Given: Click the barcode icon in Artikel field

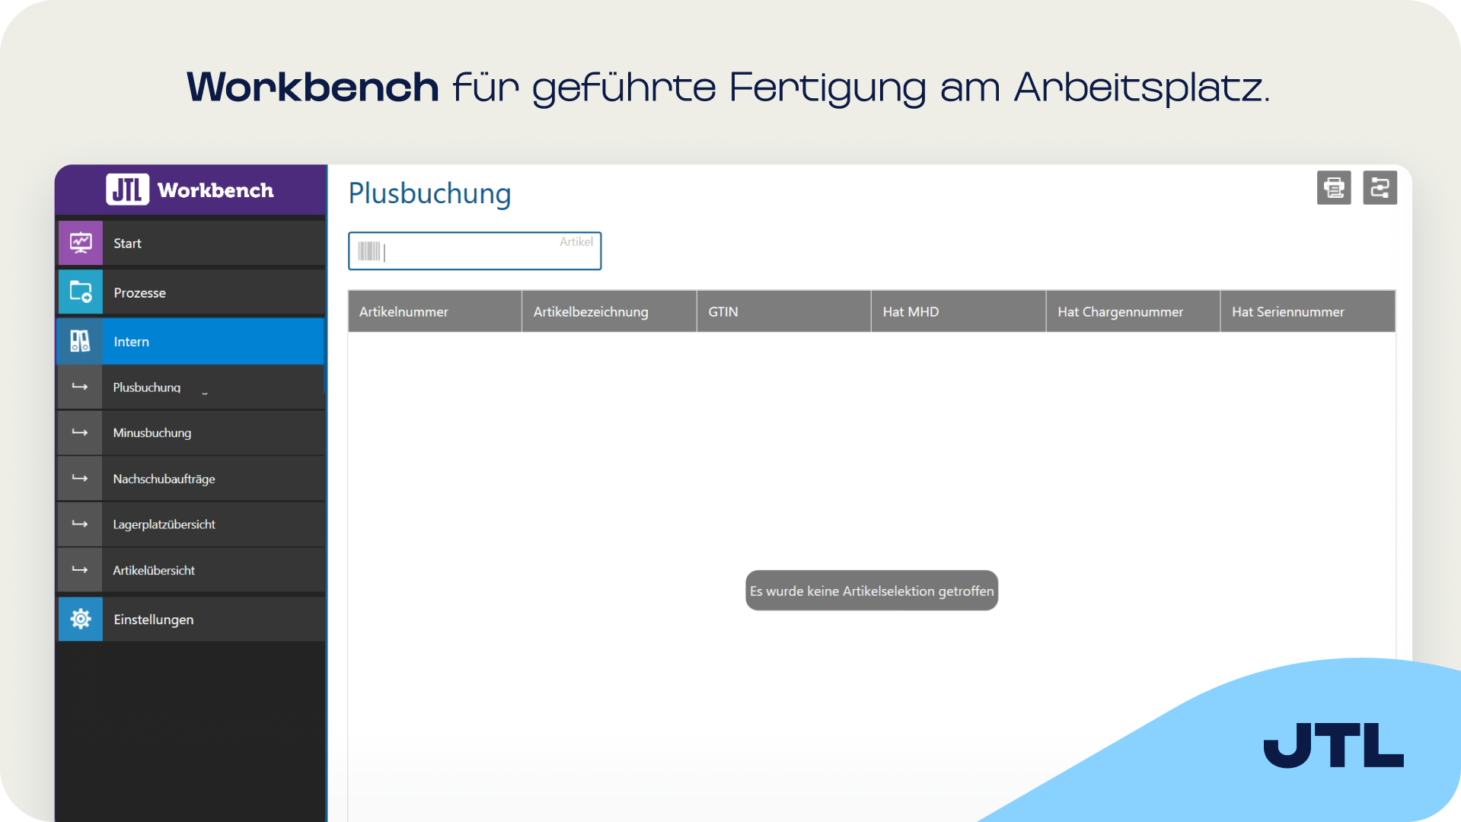Looking at the screenshot, I should 369,251.
